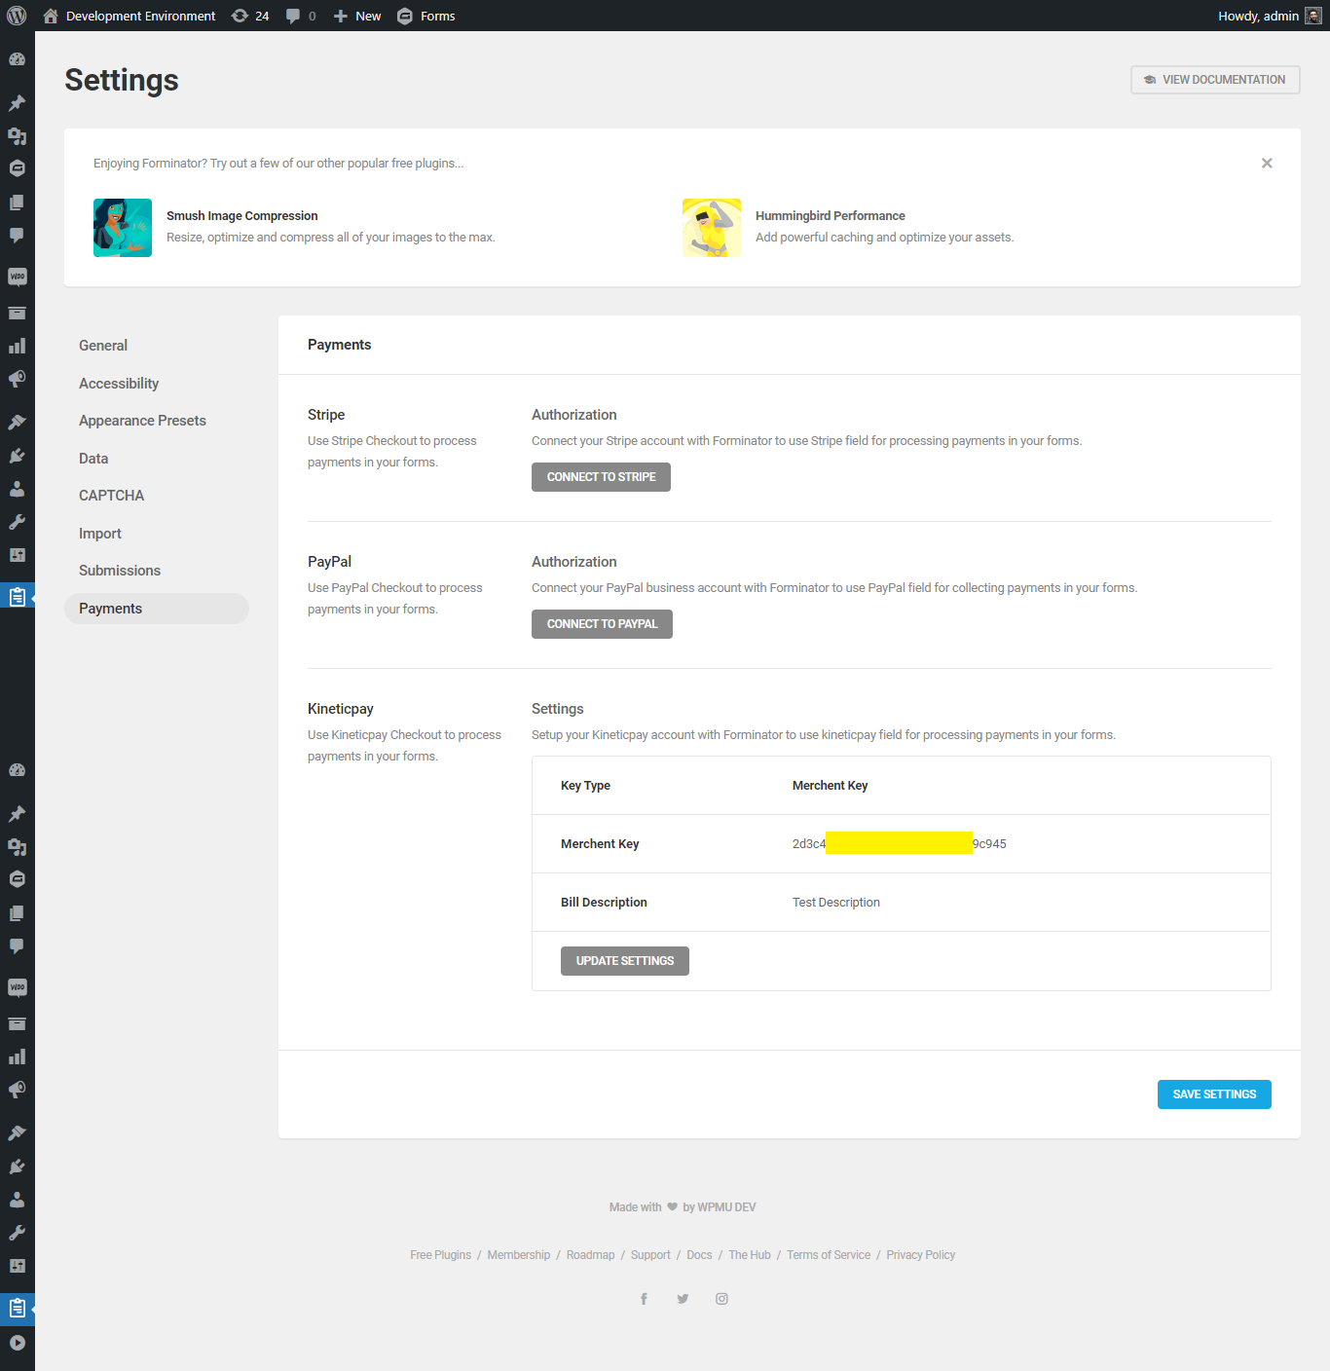Collapse the admin menu with the arrow icon
The width and height of the screenshot is (1330, 1371).
click(x=17, y=1343)
